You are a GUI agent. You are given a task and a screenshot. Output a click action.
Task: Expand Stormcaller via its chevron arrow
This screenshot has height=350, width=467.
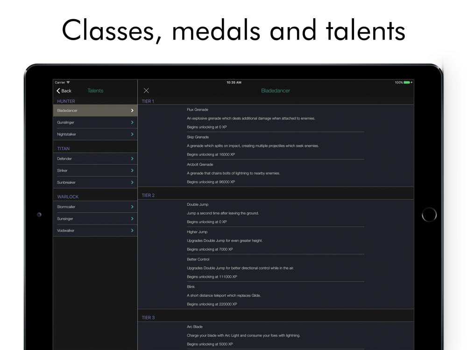[132, 207]
